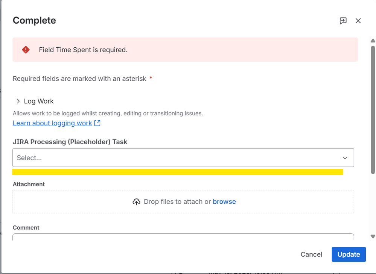This screenshot has width=376, height=274.
Task: Cancel the Complete transition
Action: [x=311, y=254]
